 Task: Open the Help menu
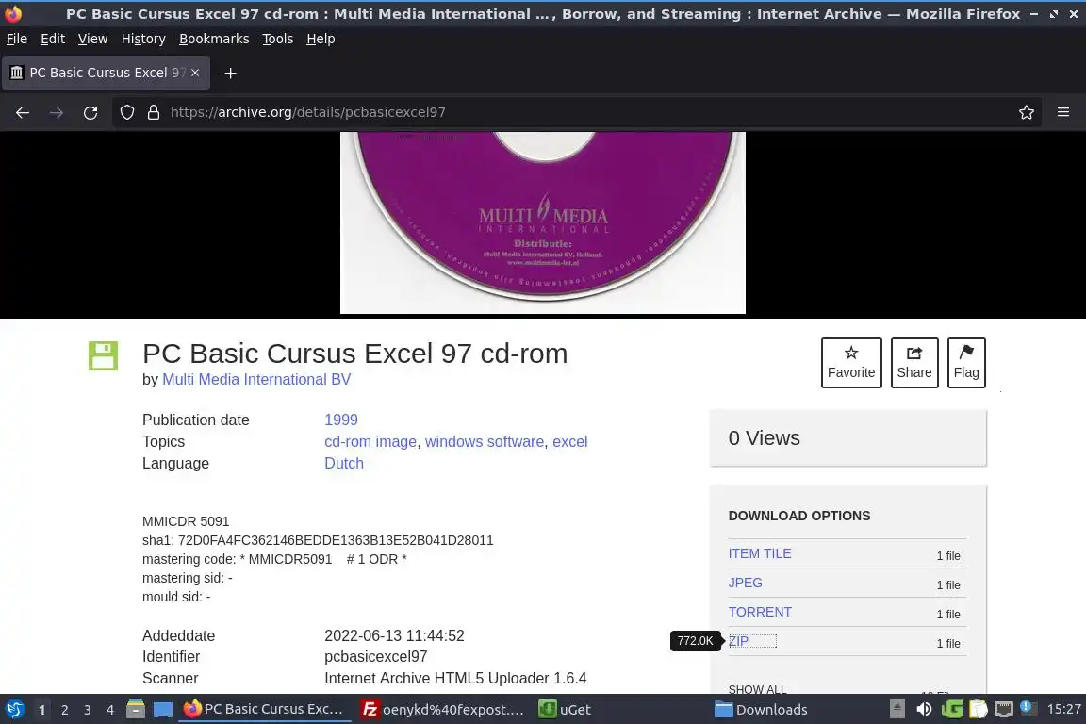click(x=321, y=39)
